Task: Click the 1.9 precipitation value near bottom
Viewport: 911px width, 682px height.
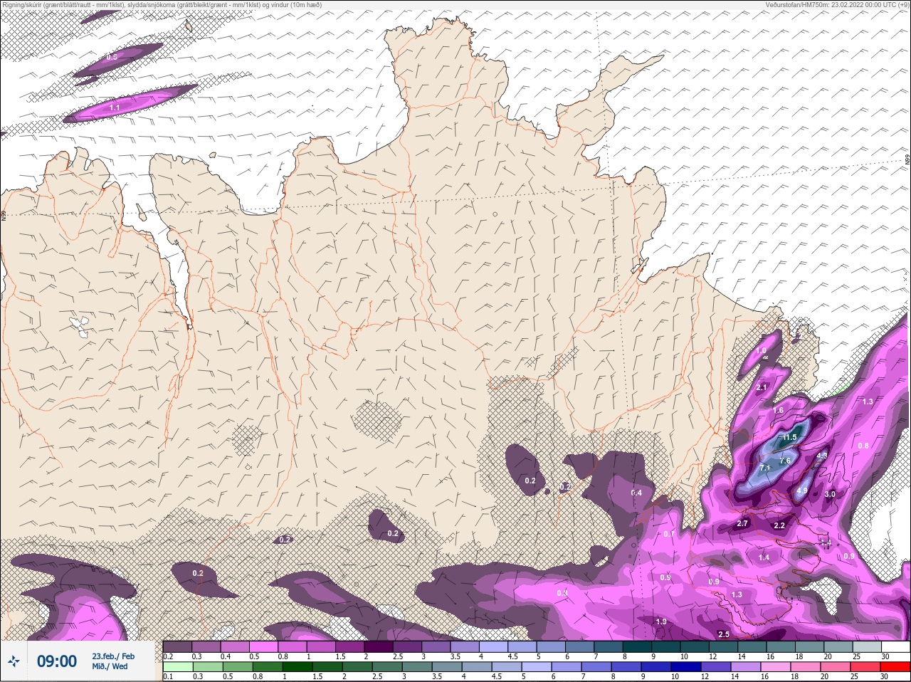Action: tap(661, 621)
